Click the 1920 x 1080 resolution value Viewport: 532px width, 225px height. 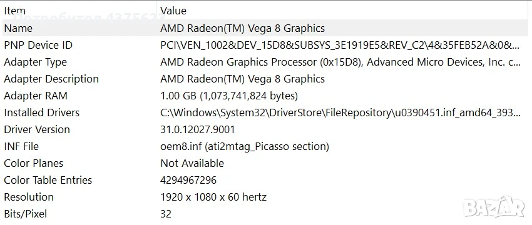(x=213, y=197)
